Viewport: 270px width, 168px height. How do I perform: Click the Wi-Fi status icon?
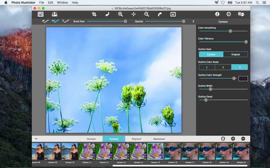pos(223,3)
